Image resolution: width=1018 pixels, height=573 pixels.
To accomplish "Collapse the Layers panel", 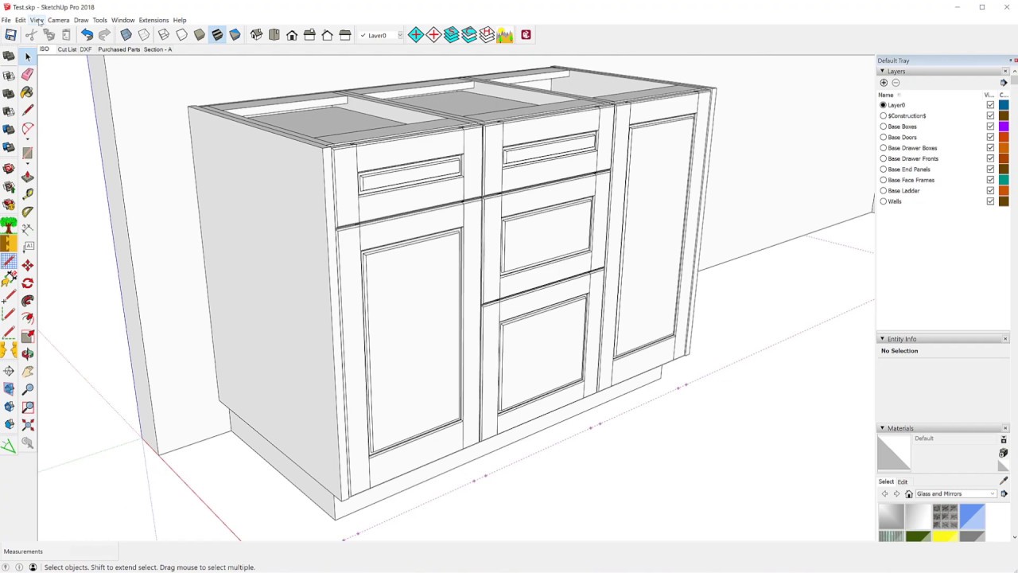I will pyautogui.click(x=882, y=72).
